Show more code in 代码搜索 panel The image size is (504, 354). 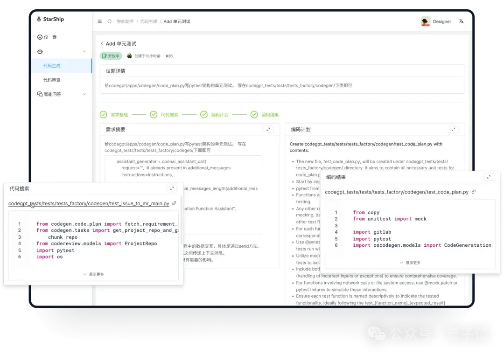[x=93, y=274]
